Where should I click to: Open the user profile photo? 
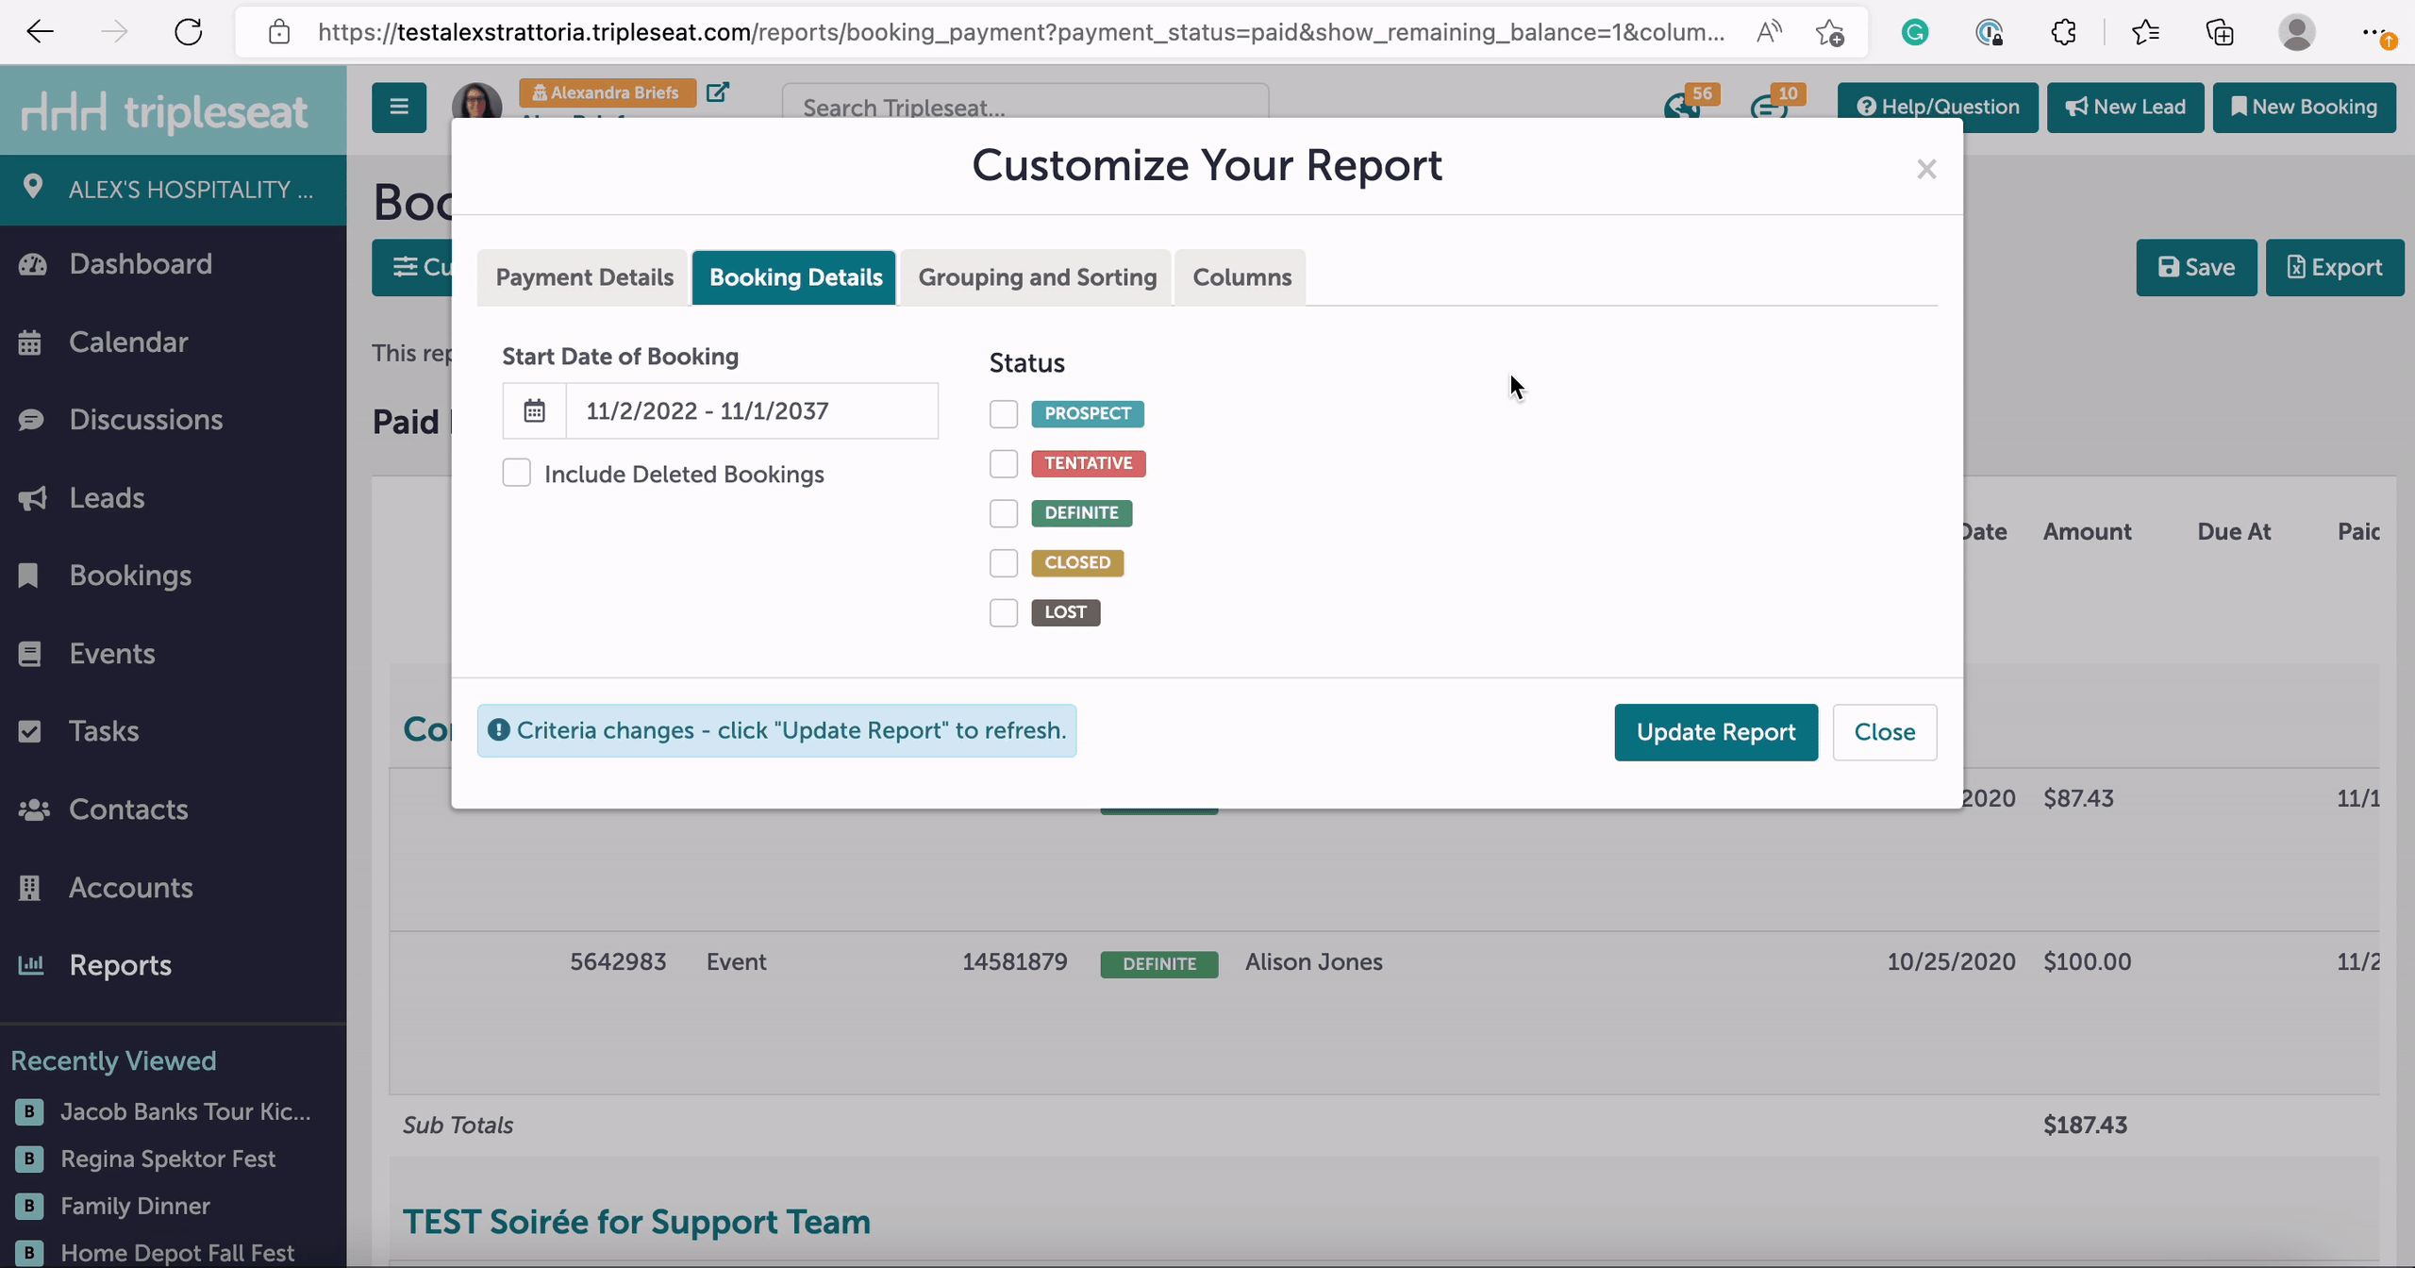pyautogui.click(x=476, y=101)
